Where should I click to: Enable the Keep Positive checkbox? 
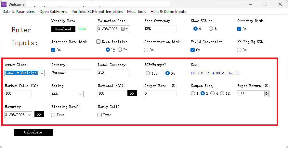pyautogui.click(x=99, y=42)
